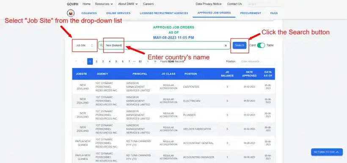The height and width of the screenshot is (163, 347).
Task: Focus the top header search box
Action: [264, 4]
